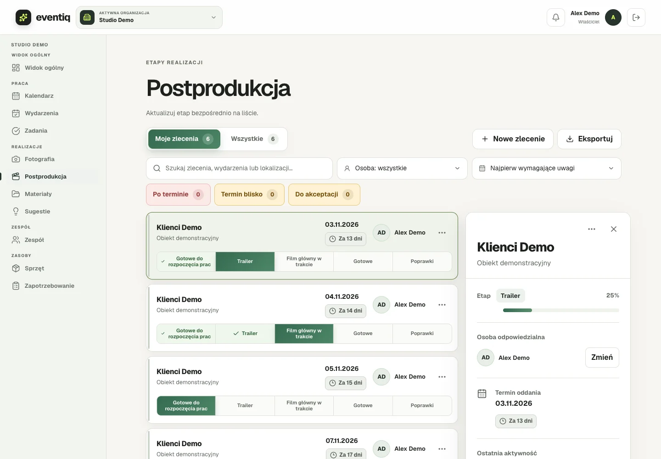Click the Sprzęt box icon
Screen dimensions: 661x459
tap(16, 269)
